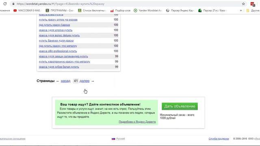
Task: Open query 'купить краску оптом +в москве'
Action: click(x=58, y=20)
